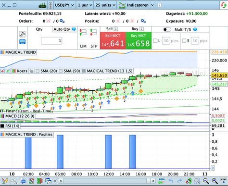Viewport: 228px width, 186px height.
Task: Click the Buy MKT button
Action: tap(139, 41)
